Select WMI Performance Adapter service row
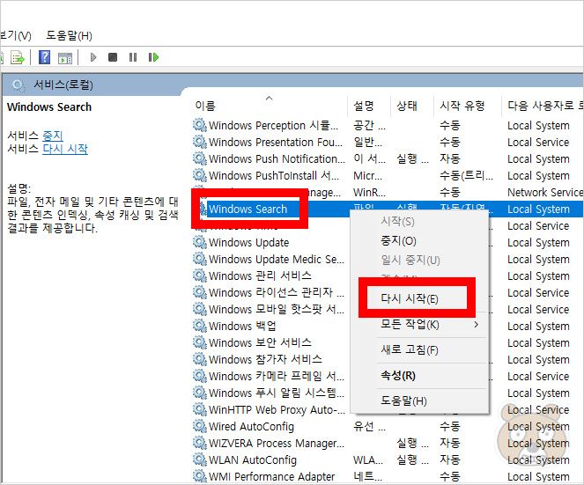The image size is (584, 485). (x=271, y=477)
